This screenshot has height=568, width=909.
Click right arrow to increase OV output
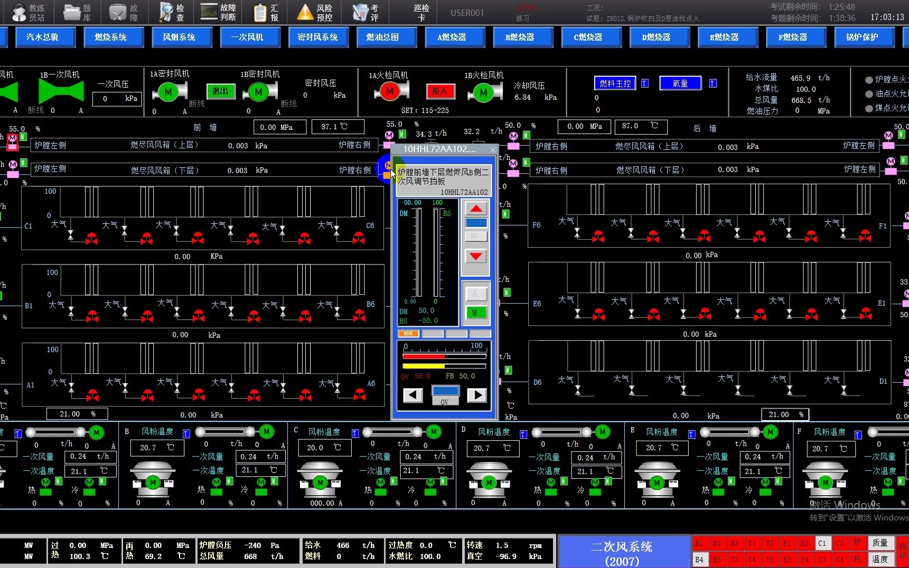[477, 395]
